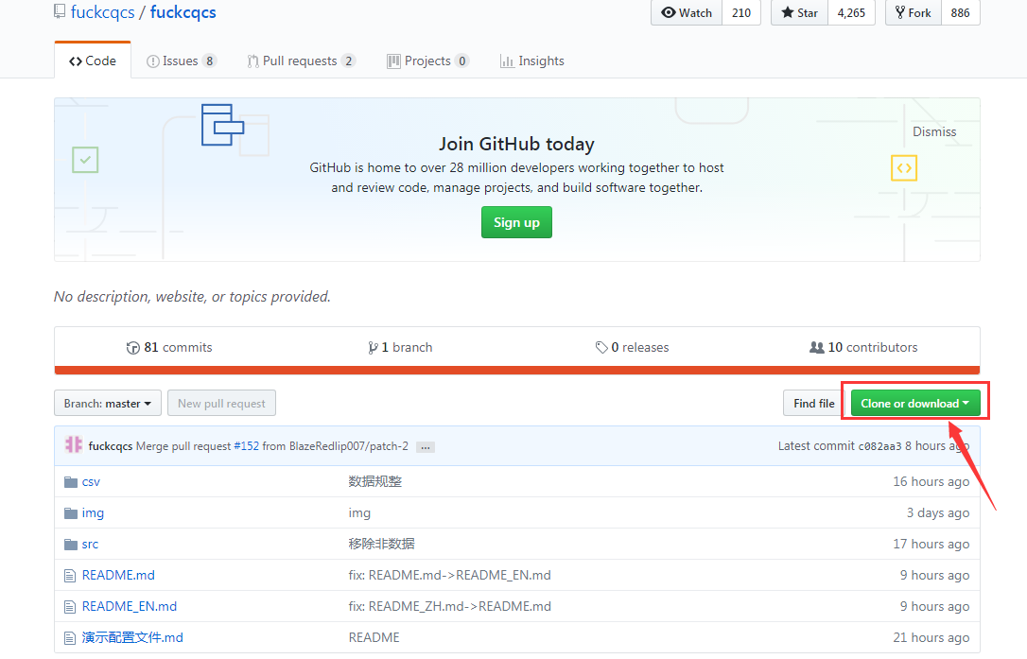
Task: Switch to the Code tab
Action: [93, 61]
